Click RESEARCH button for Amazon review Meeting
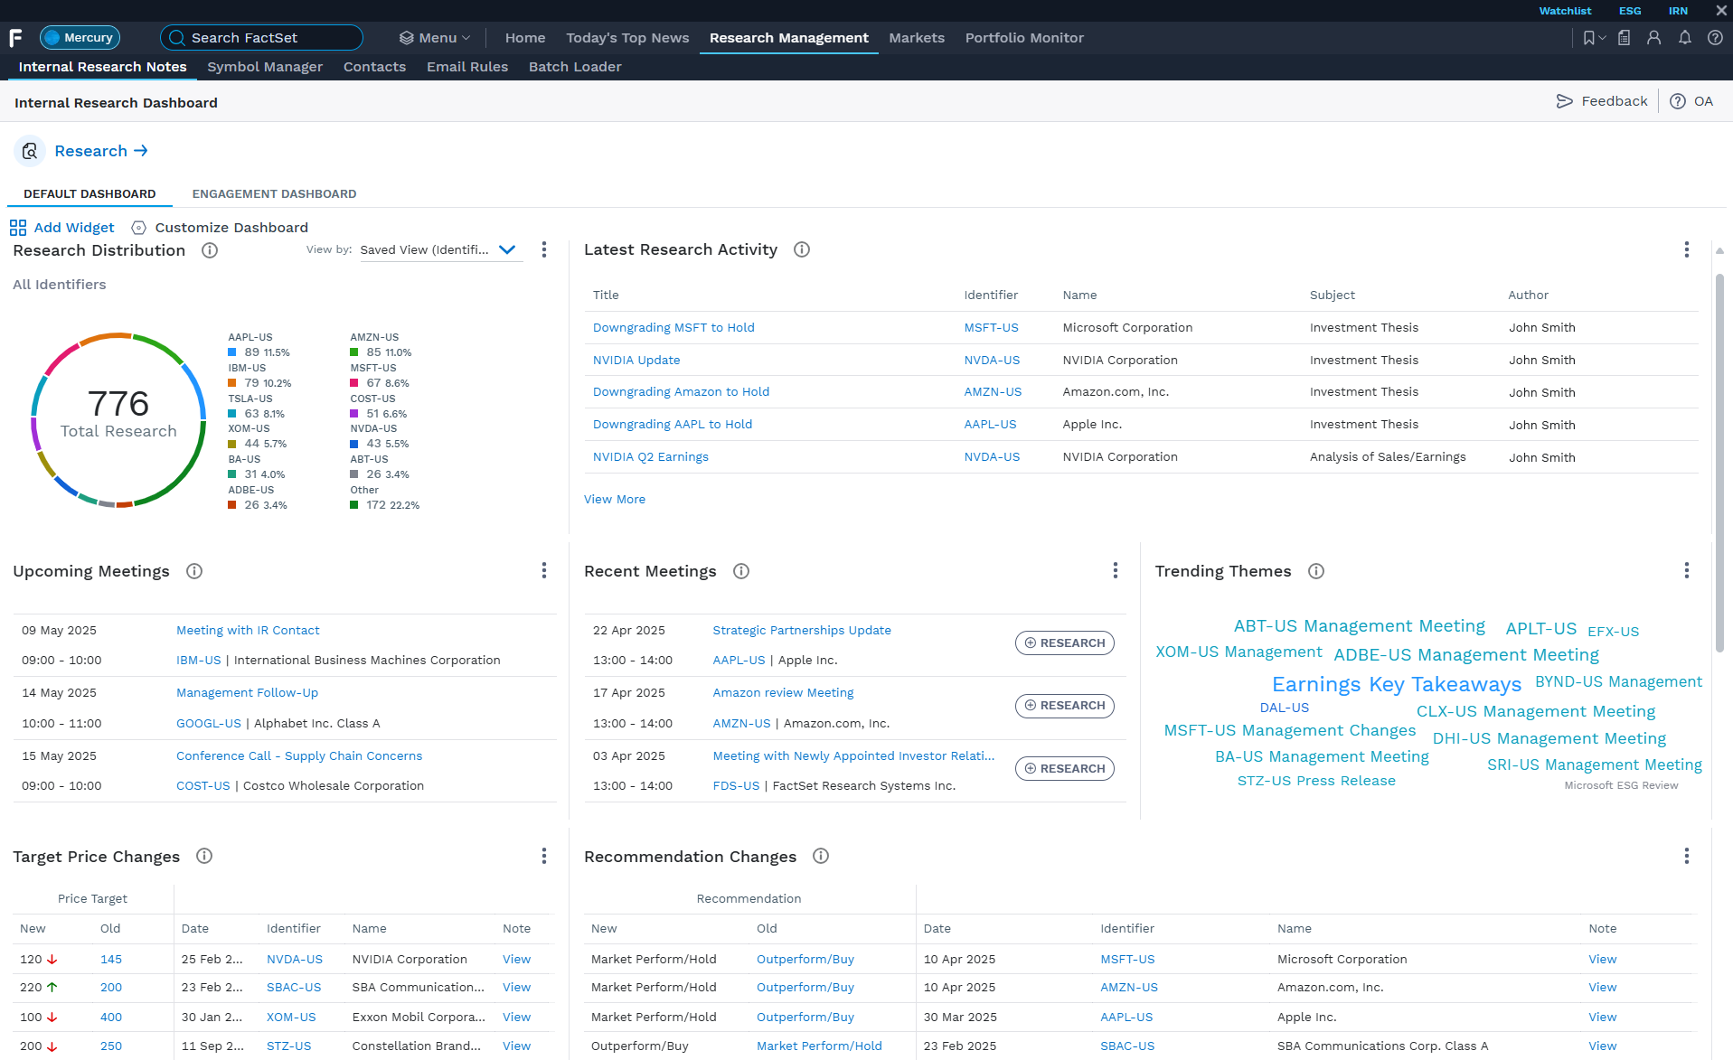This screenshot has width=1733, height=1060. 1065,706
